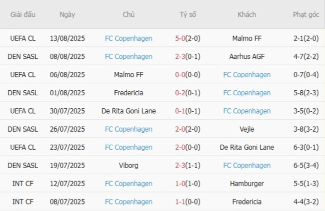Click FC Copenhagen in the 08/08/2025 row
Screen dimensions: 325x211
pyautogui.click(x=128, y=56)
